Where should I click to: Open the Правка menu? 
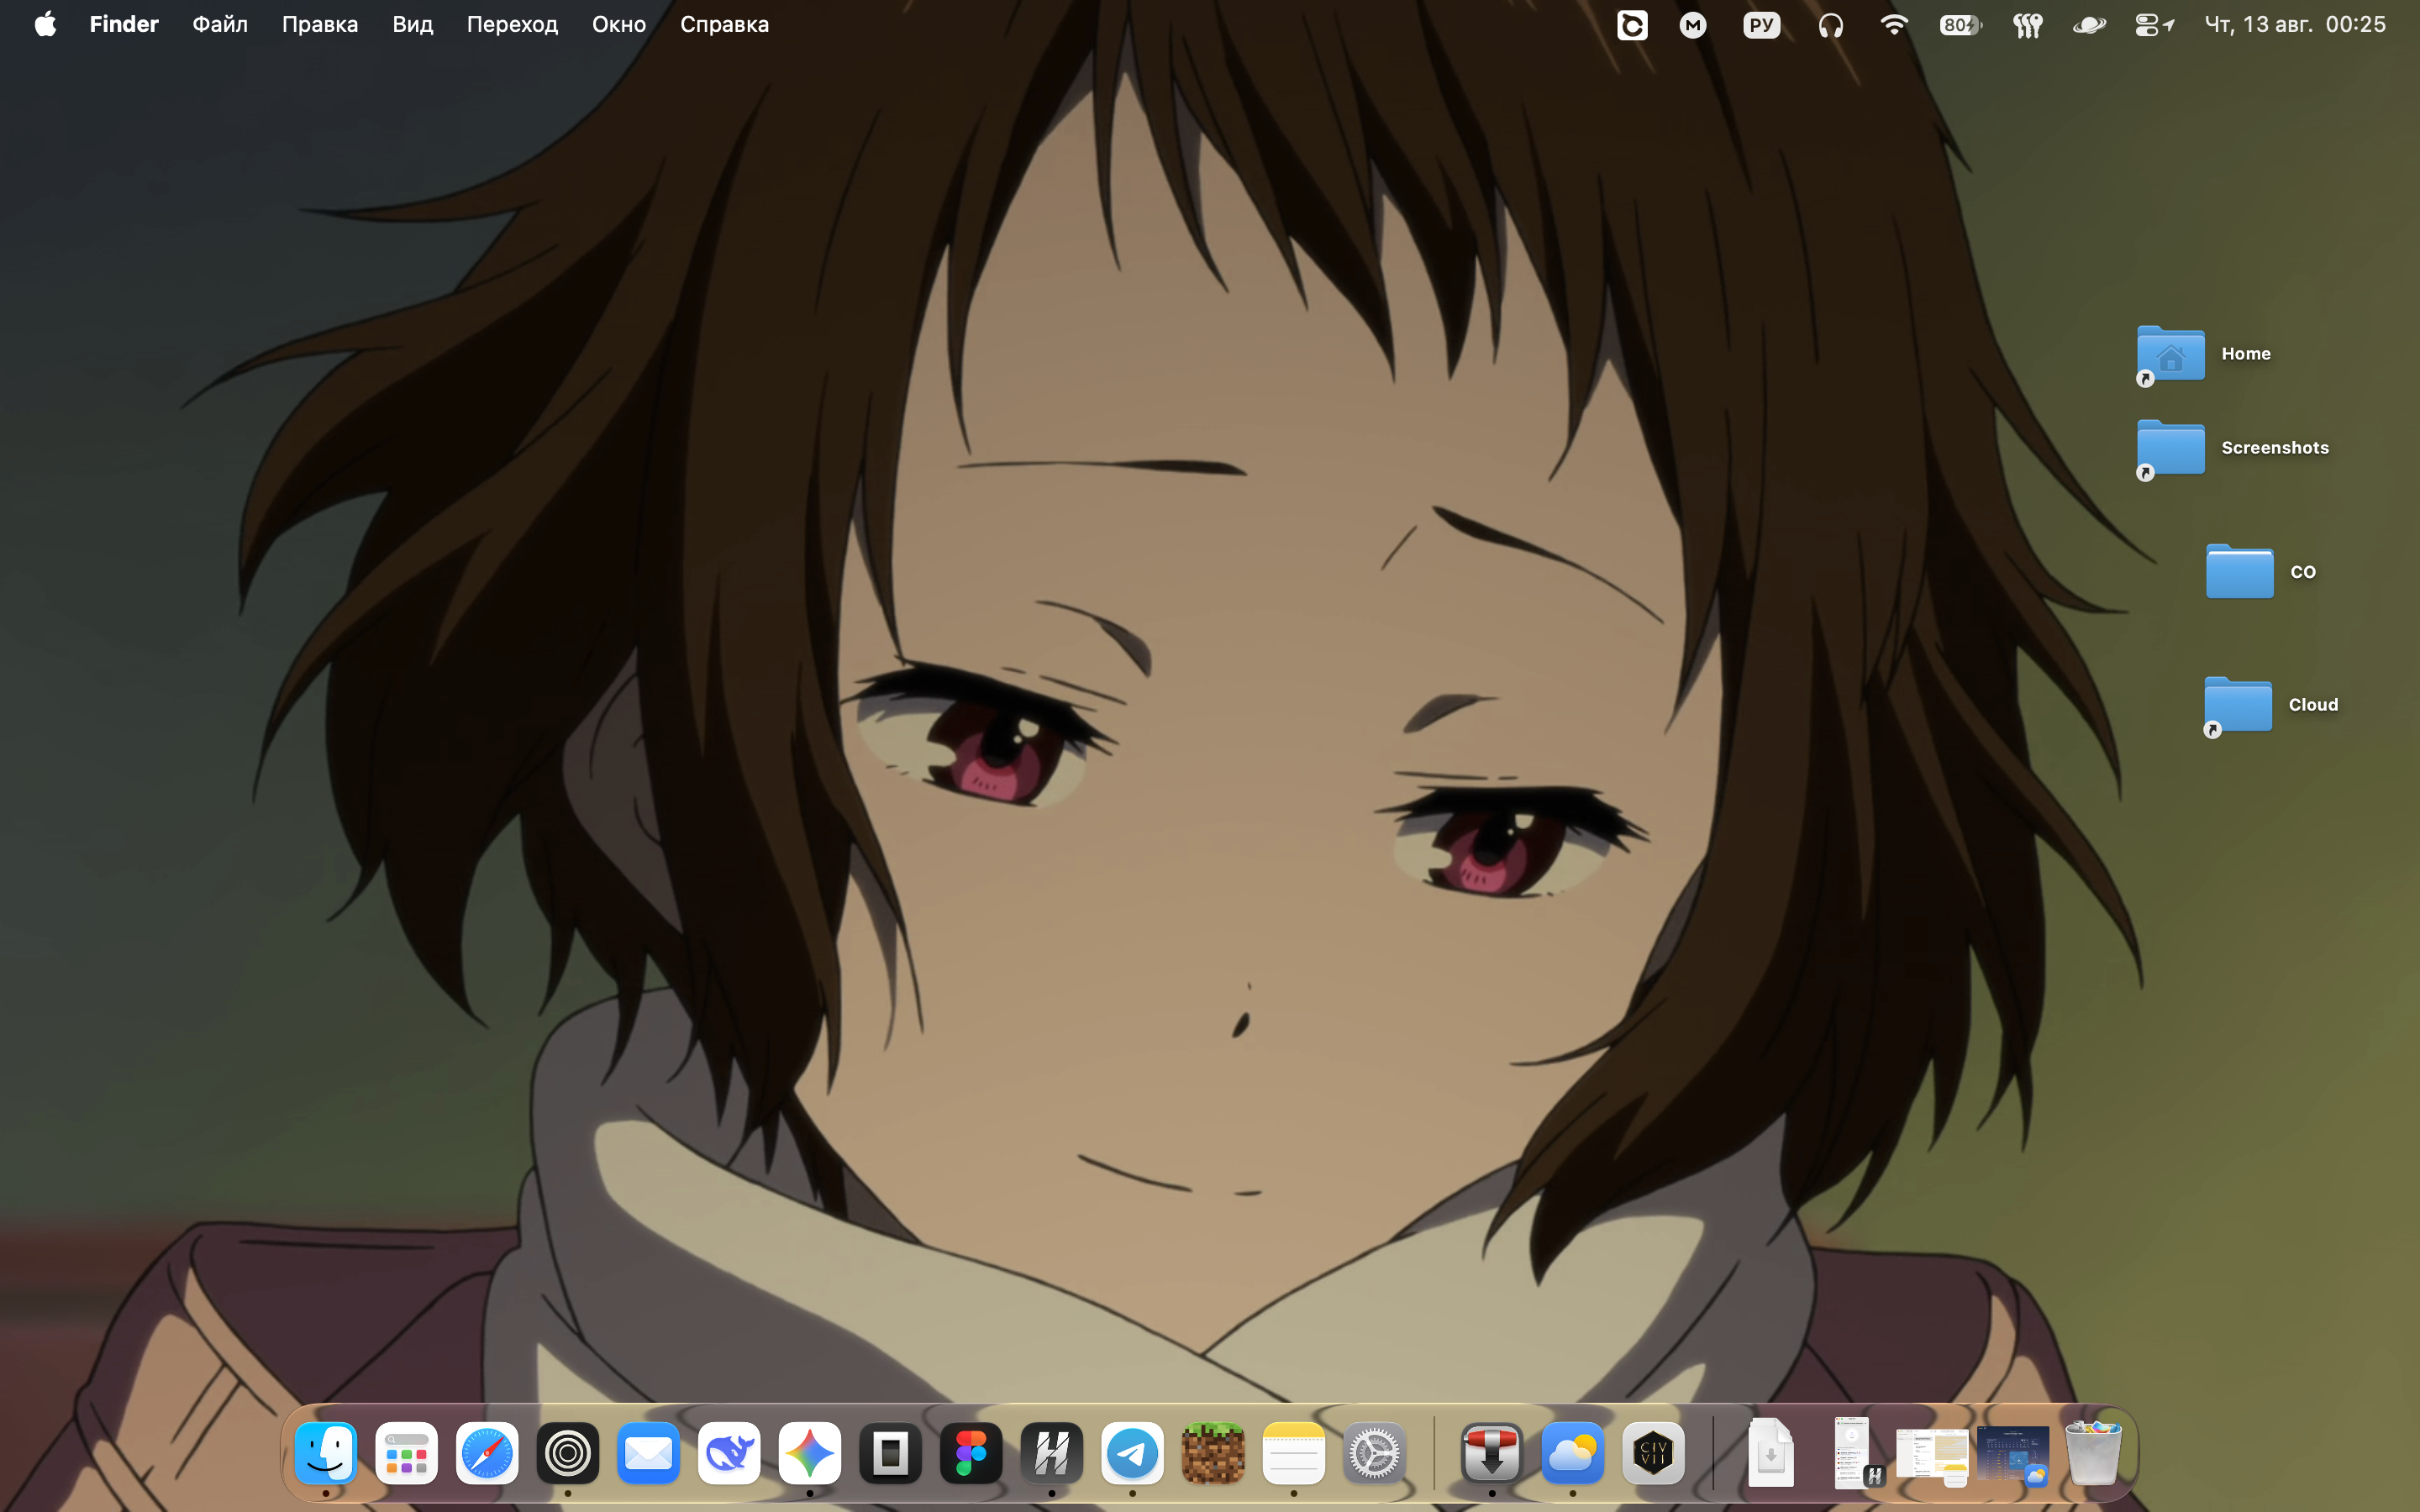pyautogui.click(x=320, y=24)
